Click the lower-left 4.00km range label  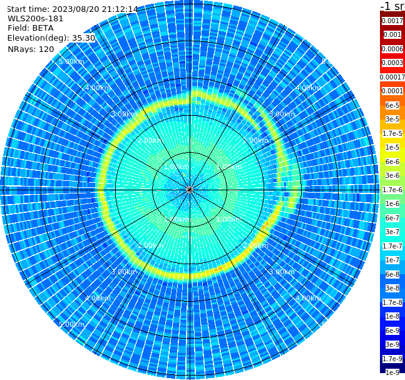(98, 298)
